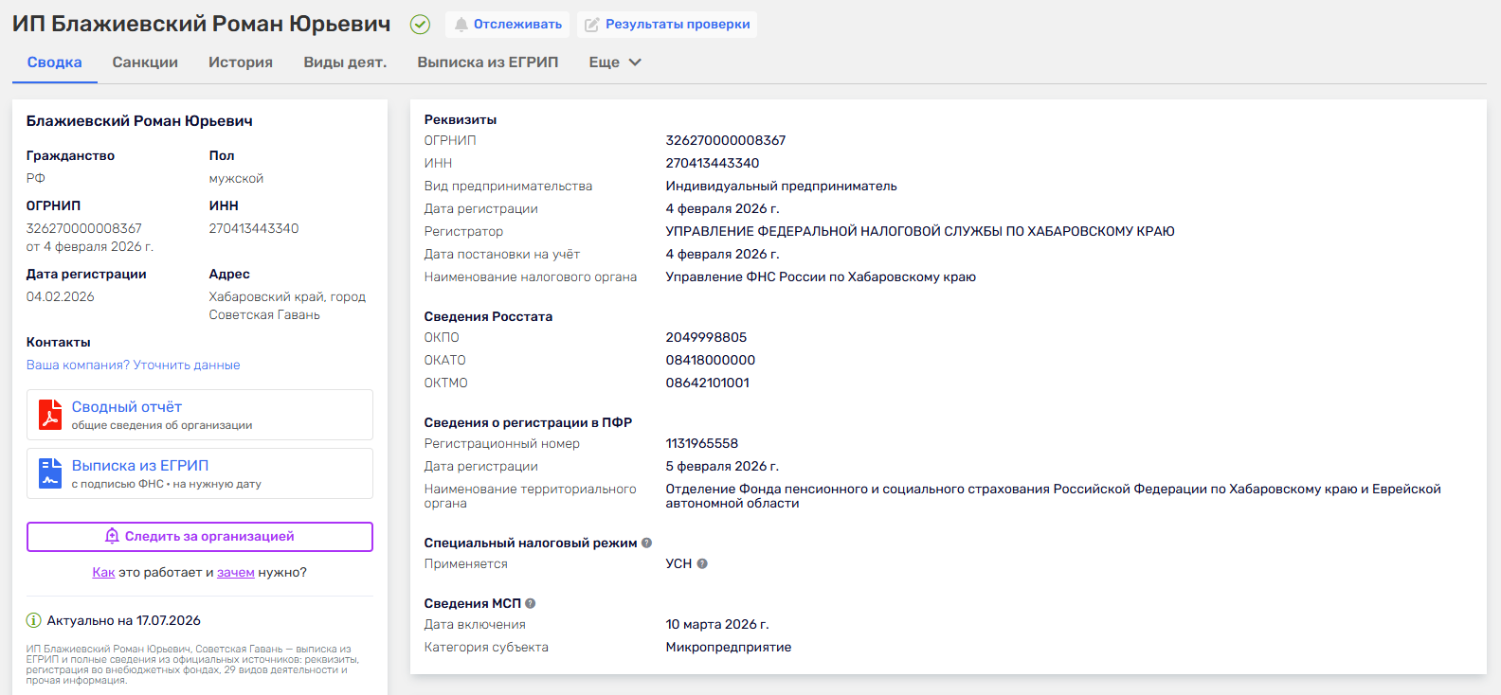Click the ОГРНИП value 326270000008367 in Реквизиты
1501x695 pixels.
[726, 140]
